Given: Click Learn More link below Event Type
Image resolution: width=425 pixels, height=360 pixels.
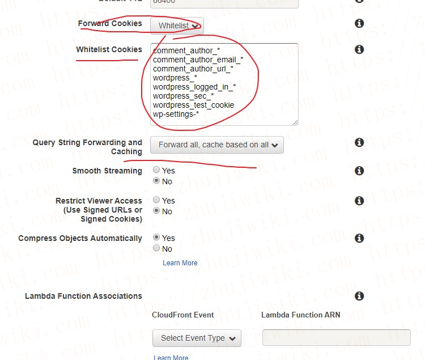Looking at the screenshot, I should pos(171,358).
